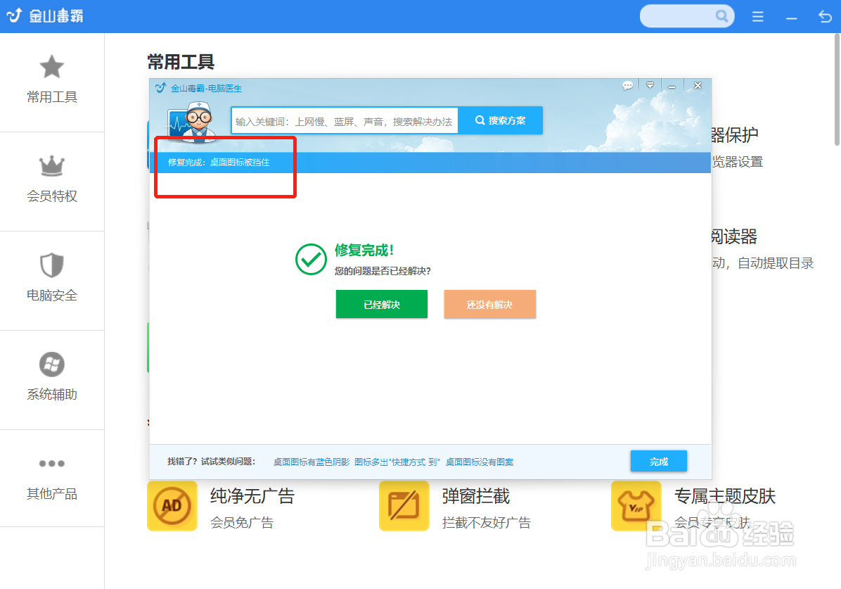This screenshot has width=841, height=589.
Task: Open the 图标多出"快捷方式 到" link
Action: (397, 462)
